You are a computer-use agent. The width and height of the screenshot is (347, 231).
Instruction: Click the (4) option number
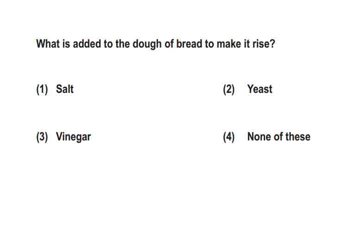tap(229, 137)
